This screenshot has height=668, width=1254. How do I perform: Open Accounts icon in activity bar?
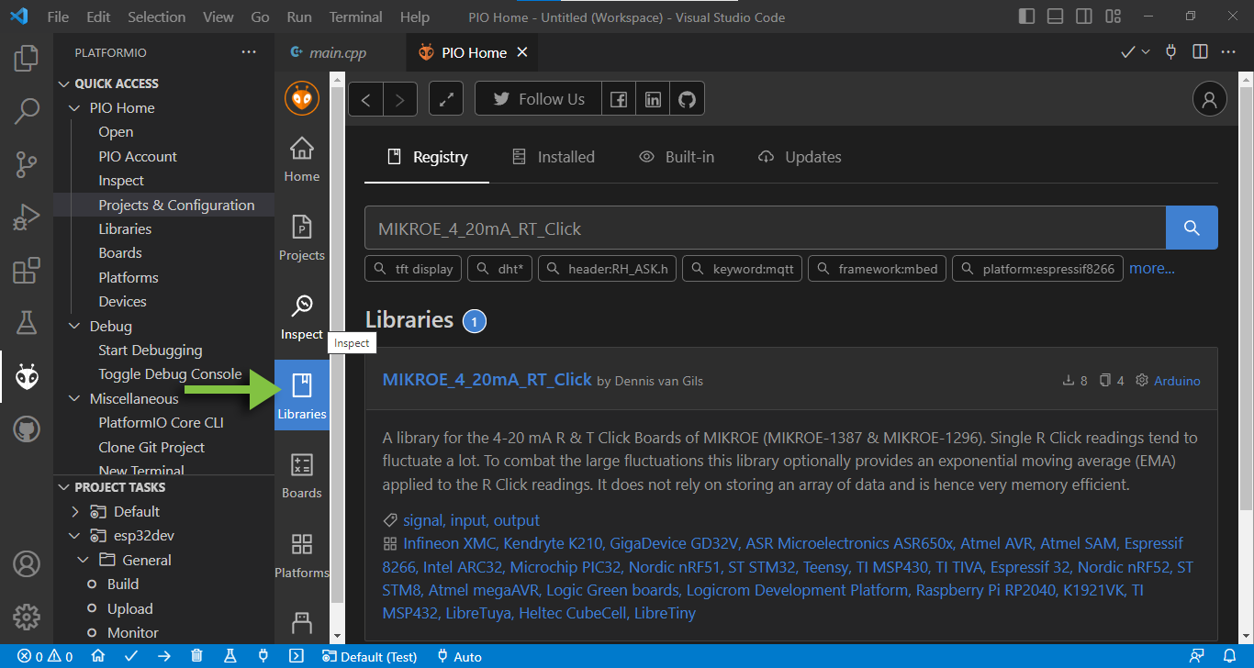[x=27, y=563]
